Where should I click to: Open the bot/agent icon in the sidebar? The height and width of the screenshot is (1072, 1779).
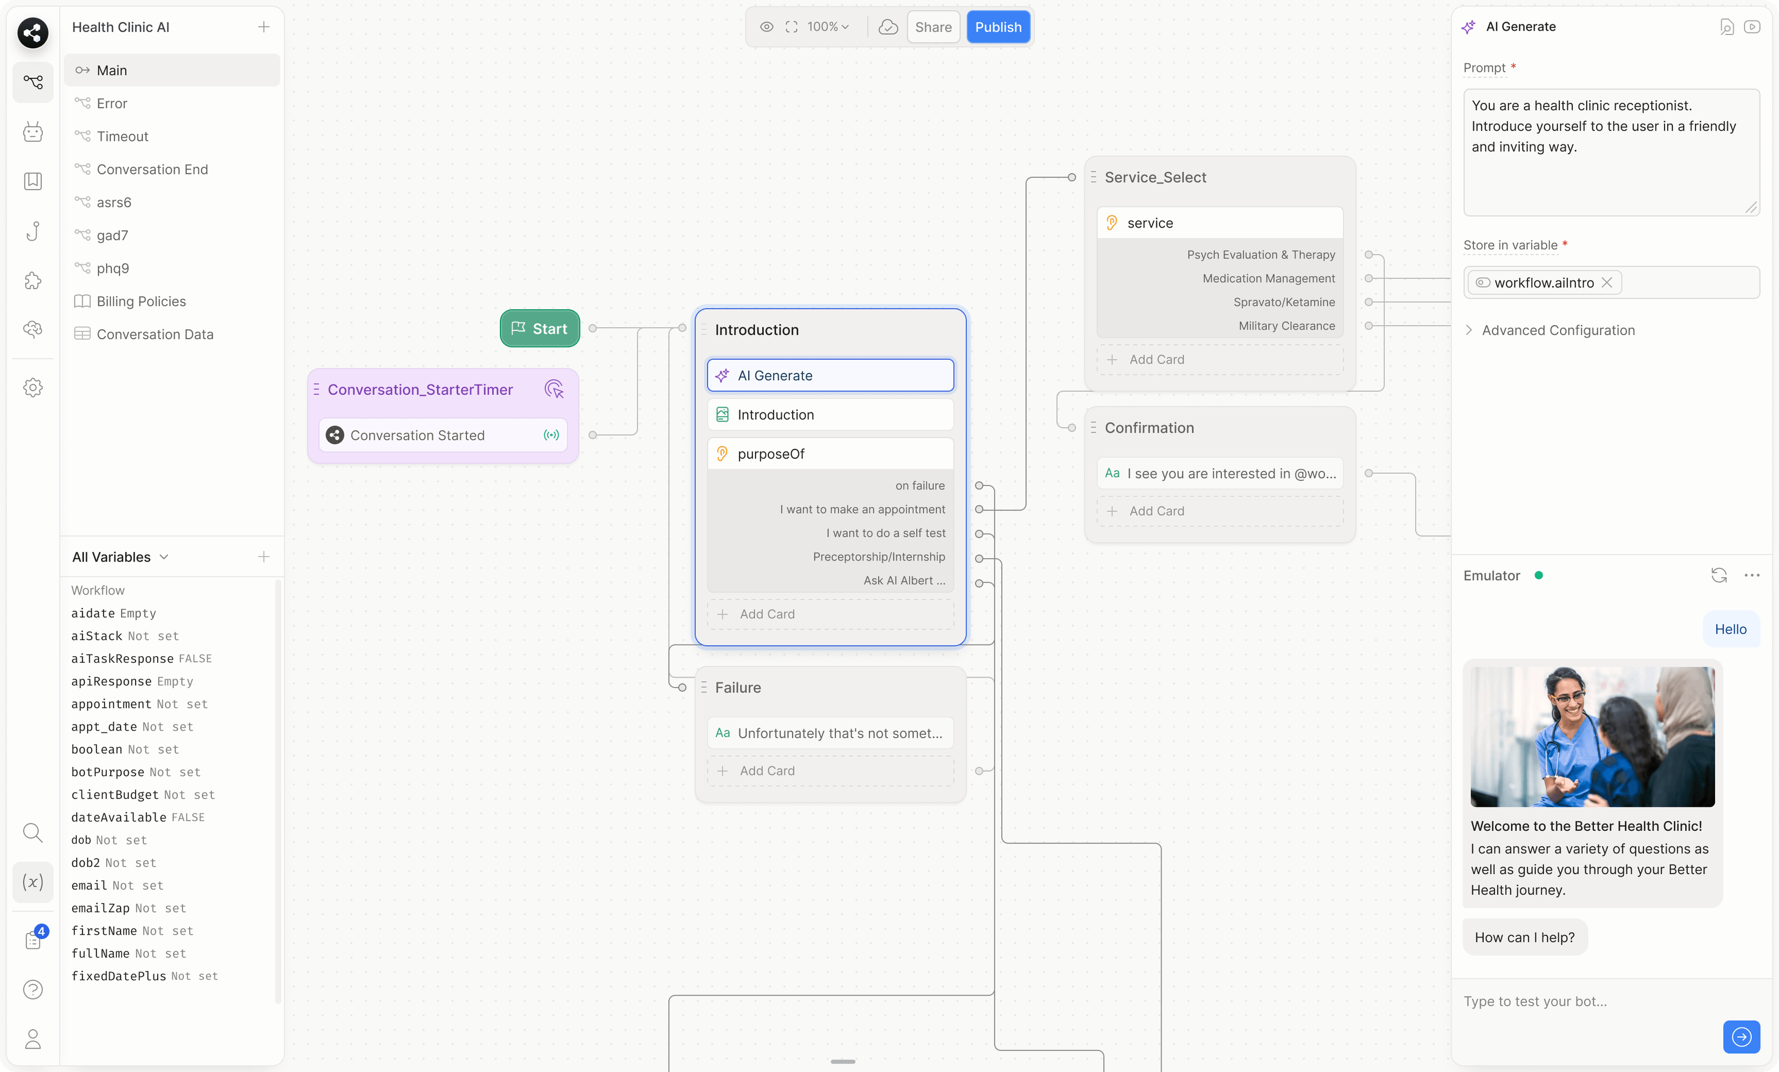click(32, 132)
